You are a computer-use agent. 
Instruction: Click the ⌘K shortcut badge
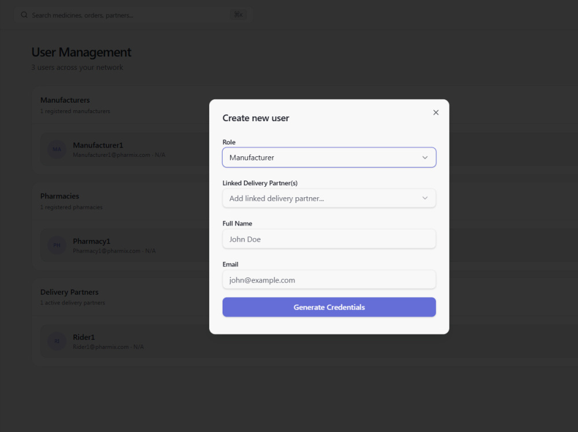coord(239,15)
